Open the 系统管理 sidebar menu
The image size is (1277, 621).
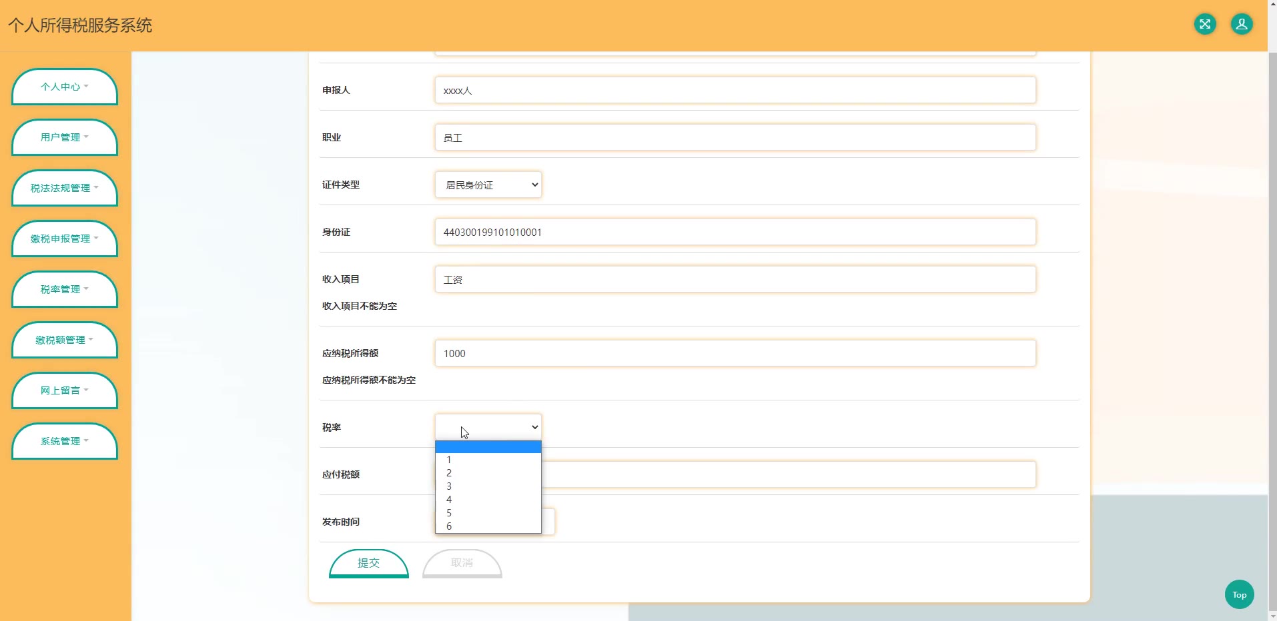[x=65, y=441]
